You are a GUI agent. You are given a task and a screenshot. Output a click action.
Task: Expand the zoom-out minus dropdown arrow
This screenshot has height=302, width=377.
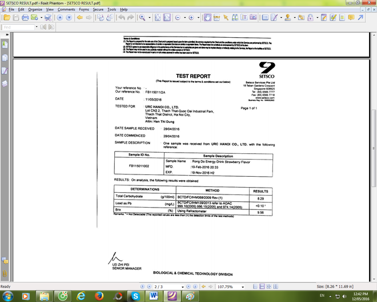(x=185, y=18)
